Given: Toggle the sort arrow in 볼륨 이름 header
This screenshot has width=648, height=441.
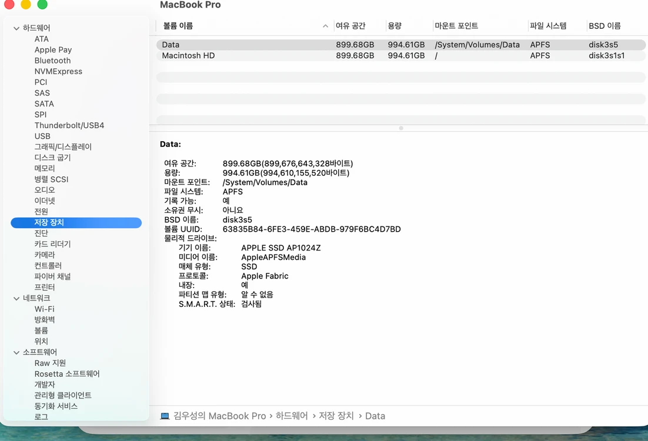Looking at the screenshot, I should [326, 26].
